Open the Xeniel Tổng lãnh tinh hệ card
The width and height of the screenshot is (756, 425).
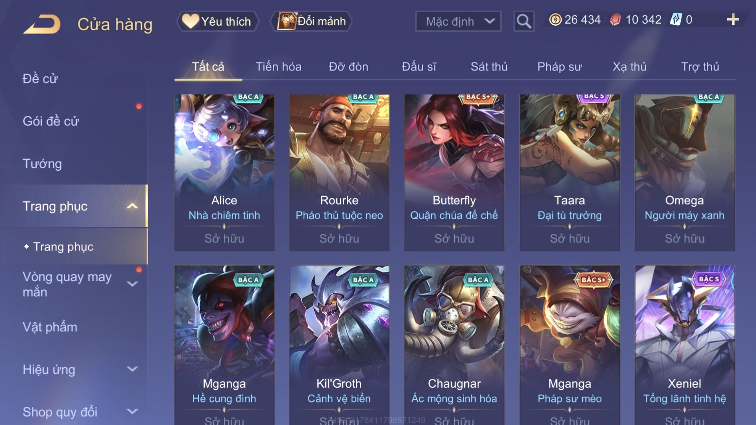click(684, 345)
